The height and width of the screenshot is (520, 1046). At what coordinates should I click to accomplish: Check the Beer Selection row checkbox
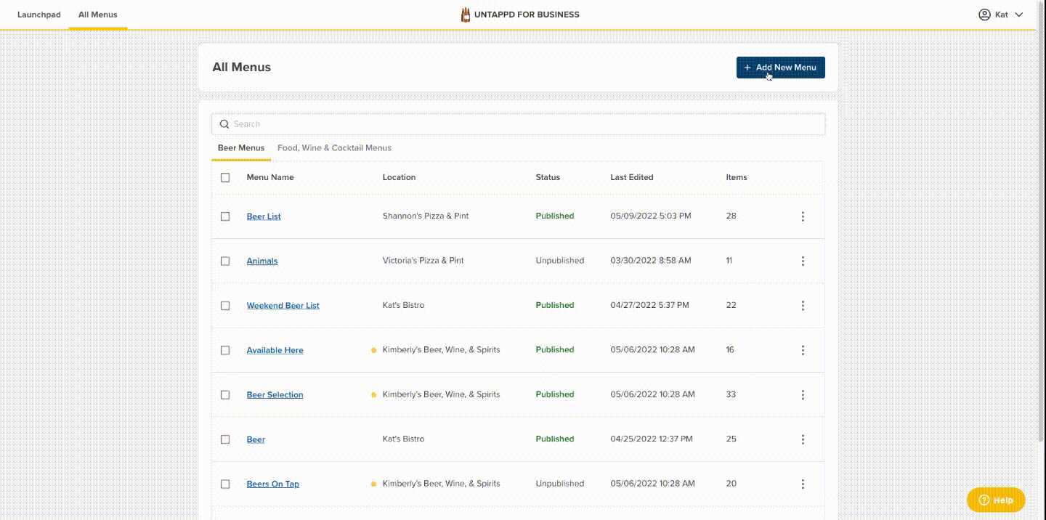pyautogui.click(x=225, y=395)
